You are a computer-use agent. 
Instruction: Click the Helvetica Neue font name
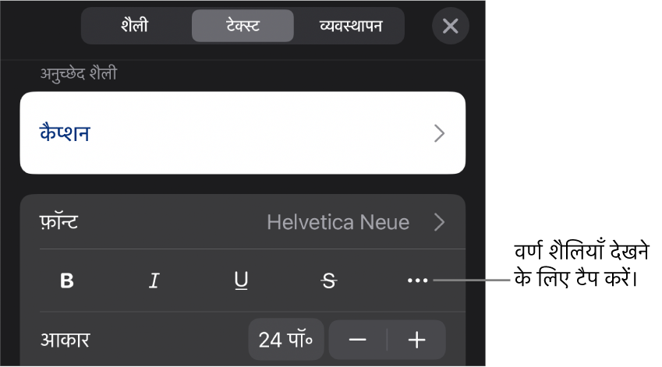(338, 222)
